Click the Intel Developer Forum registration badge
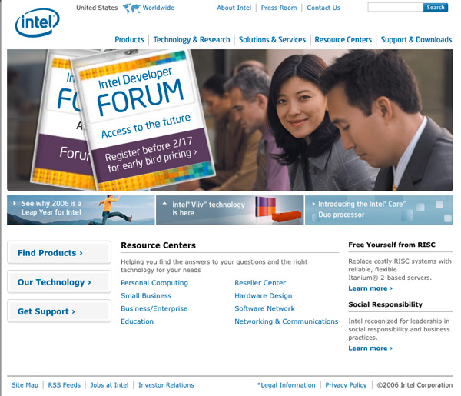Image resolution: width=461 pixels, height=396 pixels. pyautogui.click(x=144, y=119)
